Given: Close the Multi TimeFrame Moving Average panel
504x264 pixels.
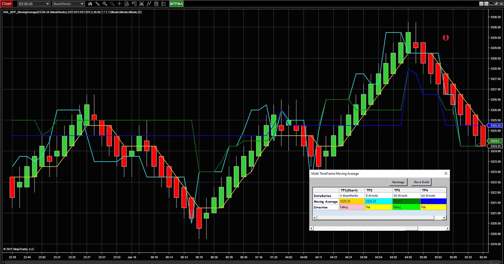Looking at the screenshot, I should 446,173.
